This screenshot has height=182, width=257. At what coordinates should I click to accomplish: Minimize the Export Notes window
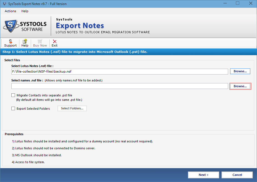(x=225, y=3)
